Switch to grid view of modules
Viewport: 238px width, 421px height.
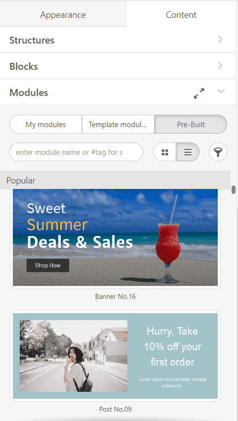click(165, 152)
